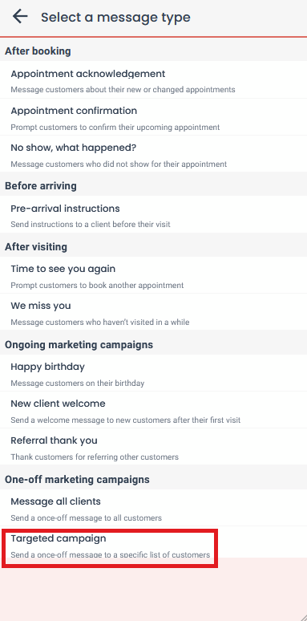Click the Before arriving section header
Screen dimensions: 307x621
coord(41,186)
